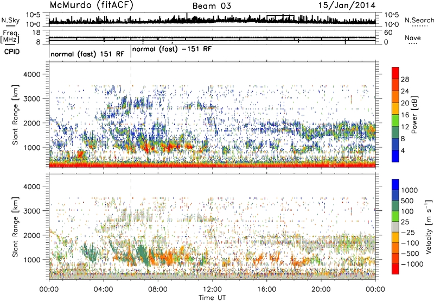The width and height of the screenshot is (434, 301).
Task: Click the "16:00" time tick label
Action: 266,290
